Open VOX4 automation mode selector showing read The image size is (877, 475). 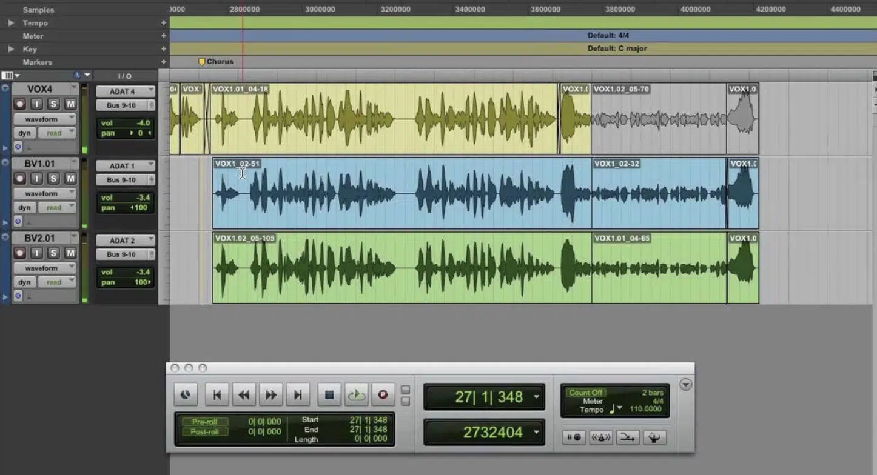click(57, 133)
